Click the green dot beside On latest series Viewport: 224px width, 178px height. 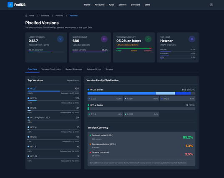90,135
